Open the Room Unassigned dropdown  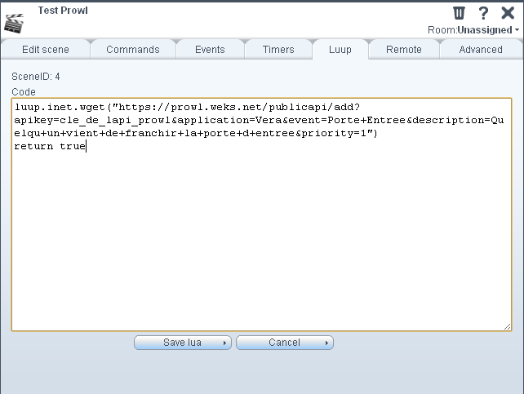473,30
